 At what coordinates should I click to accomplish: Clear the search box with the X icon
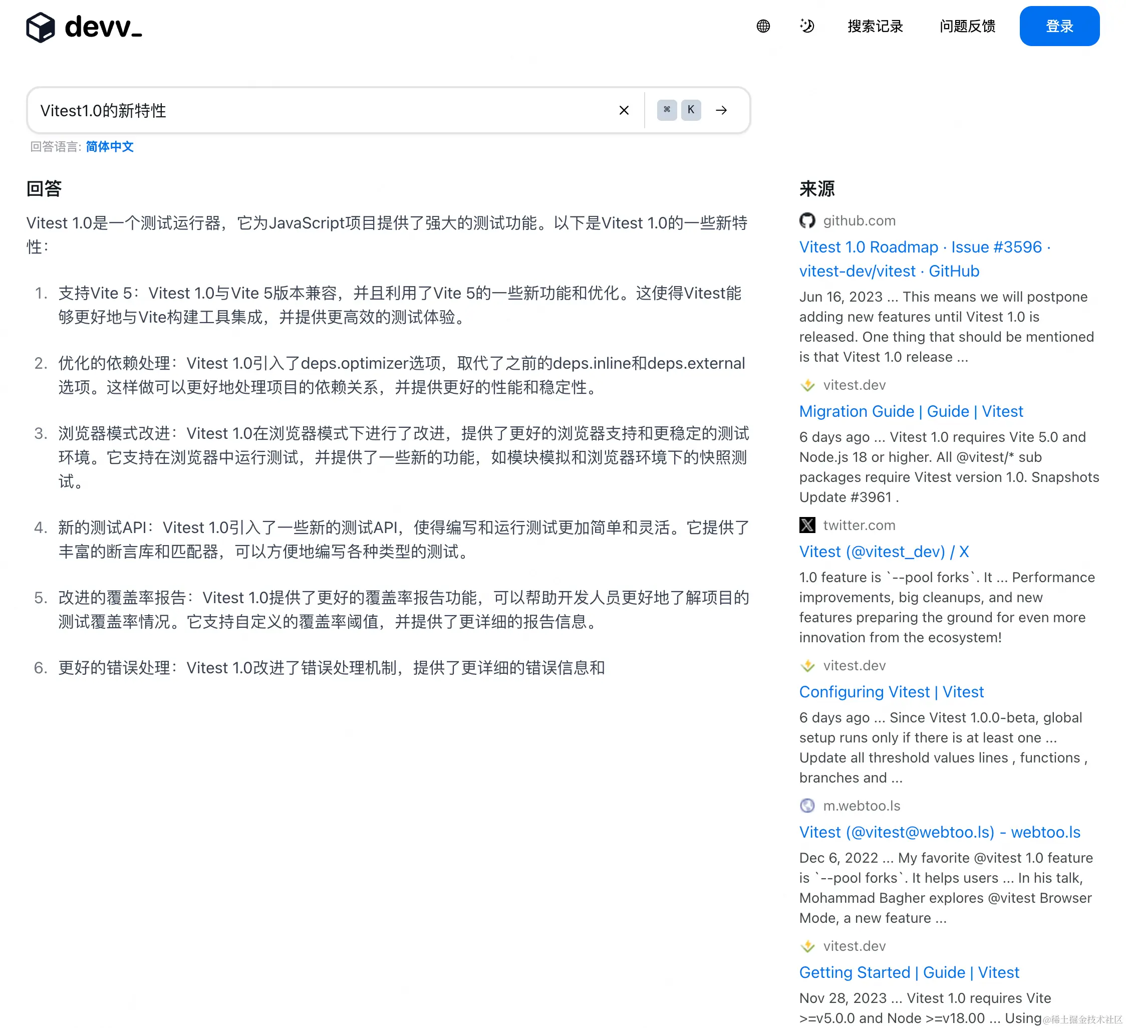624,110
